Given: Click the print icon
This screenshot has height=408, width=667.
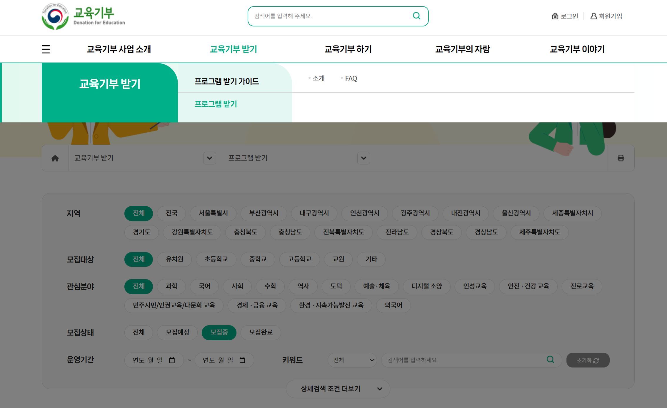Looking at the screenshot, I should (x=621, y=158).
